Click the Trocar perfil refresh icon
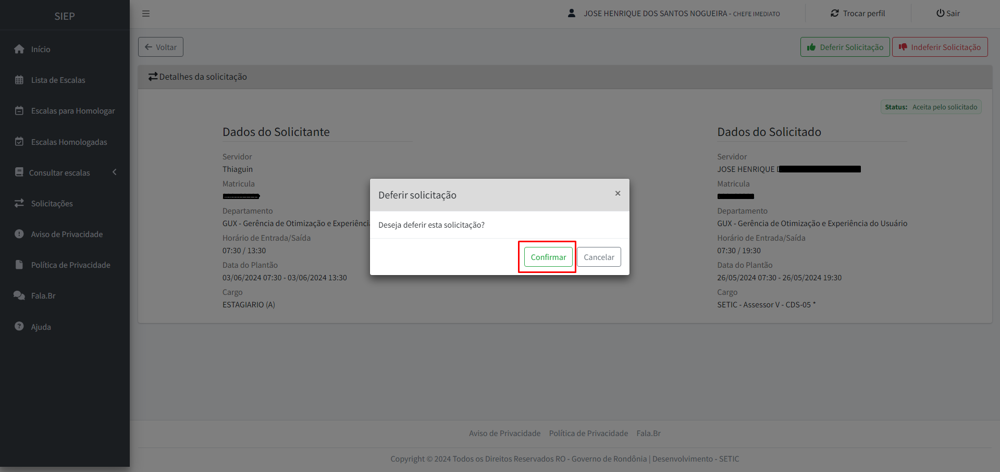This screenshot has width=1000, height=472. 835,13
